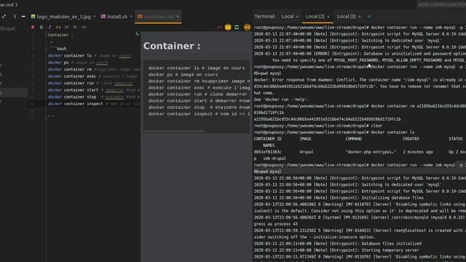This screenshot has width=466, height=262.
Task: Click the preview pane horizontal scrollbar
Action: point(174,131)
